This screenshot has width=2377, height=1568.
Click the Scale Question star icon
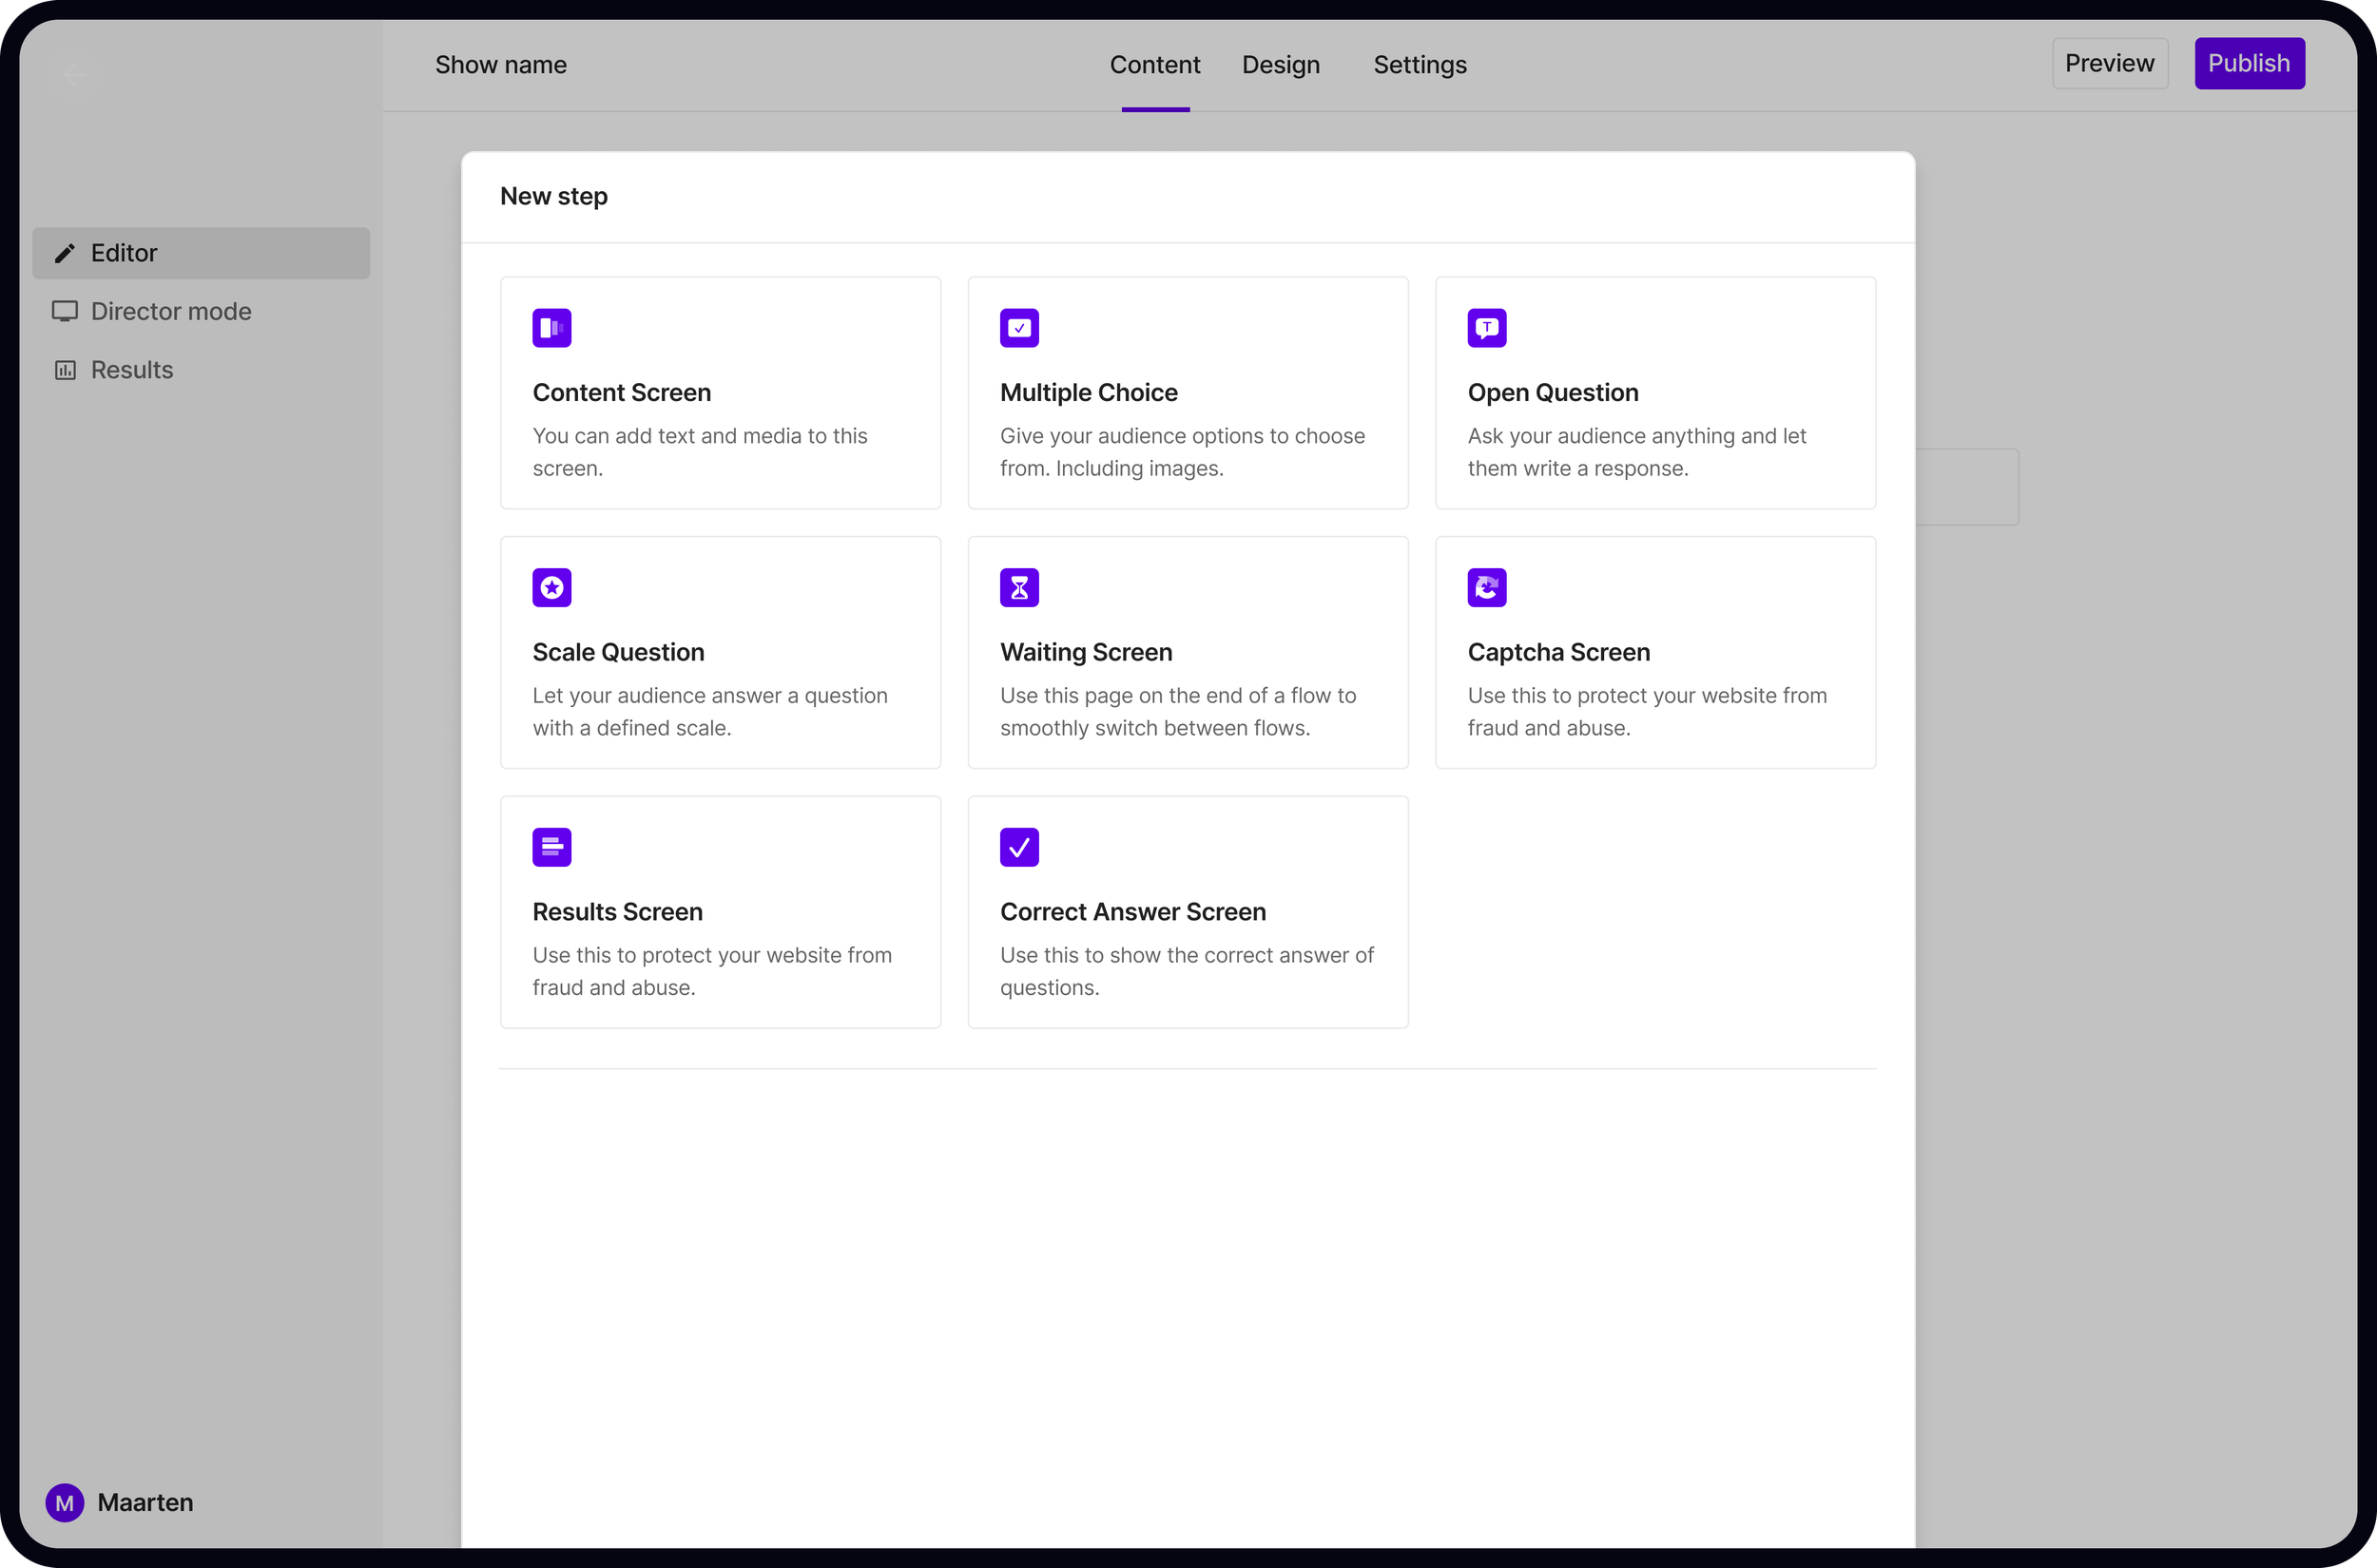coord(551,588)
